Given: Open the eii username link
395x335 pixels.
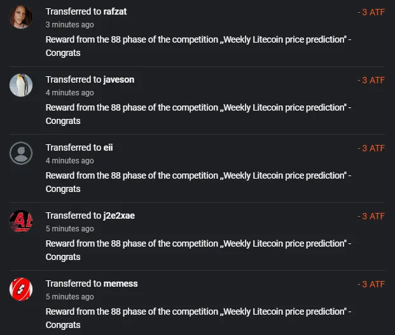Looking at the screenshot, I should pos(108,147).
